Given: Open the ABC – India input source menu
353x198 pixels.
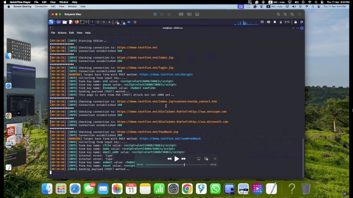Looking at the screenshot, I should pyautogui.click(x=277, y=2).
